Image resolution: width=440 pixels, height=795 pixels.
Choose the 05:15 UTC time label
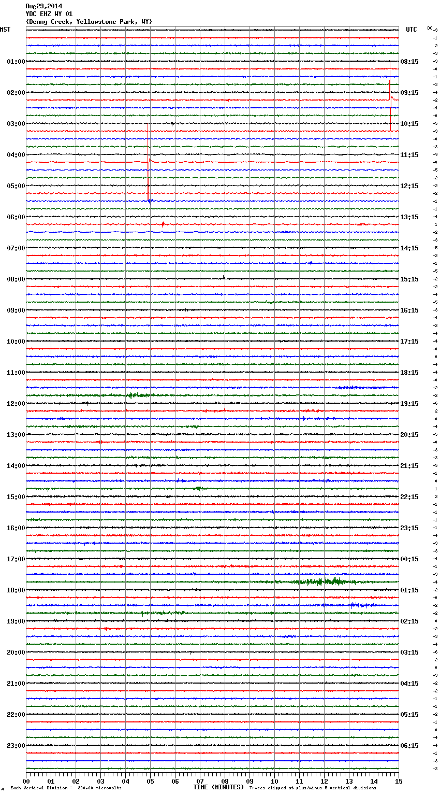[x=409, y=715]
